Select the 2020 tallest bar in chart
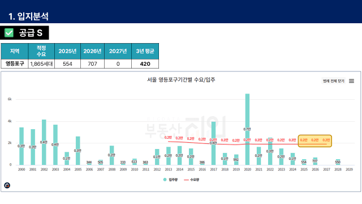This screenshot has height=204, width=362. pos(247,129)
